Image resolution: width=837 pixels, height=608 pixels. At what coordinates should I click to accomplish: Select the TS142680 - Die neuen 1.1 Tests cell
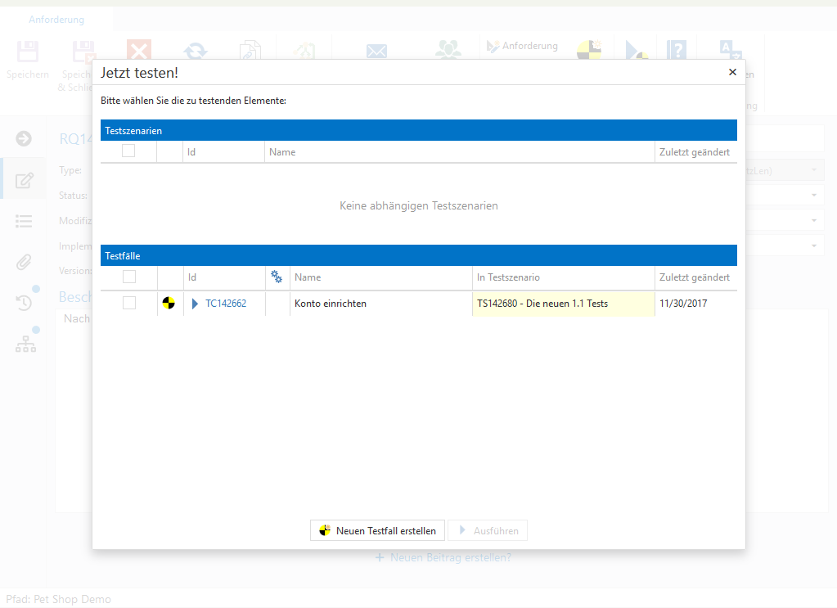563,304
